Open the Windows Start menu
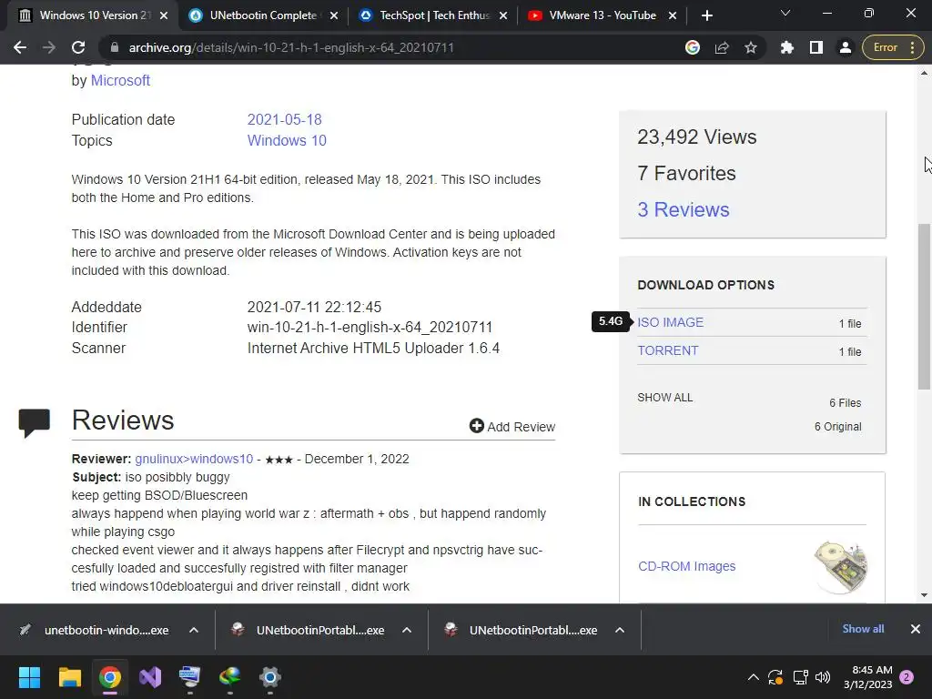 click(29, 677)
